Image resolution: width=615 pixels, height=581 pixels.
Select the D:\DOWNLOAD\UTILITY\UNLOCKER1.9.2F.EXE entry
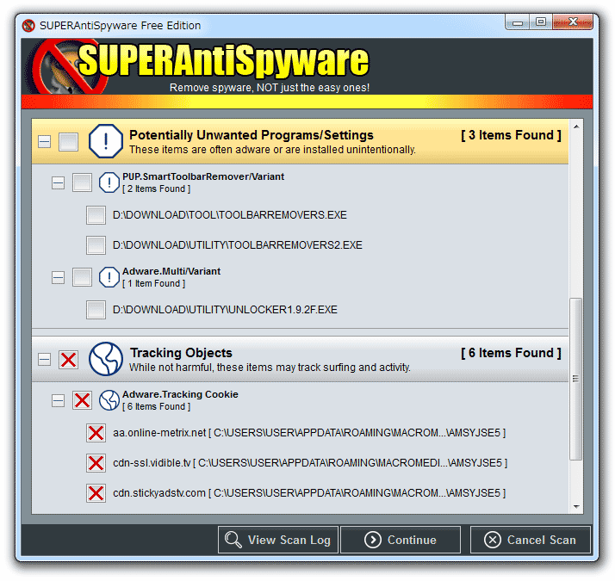[225, 310]
